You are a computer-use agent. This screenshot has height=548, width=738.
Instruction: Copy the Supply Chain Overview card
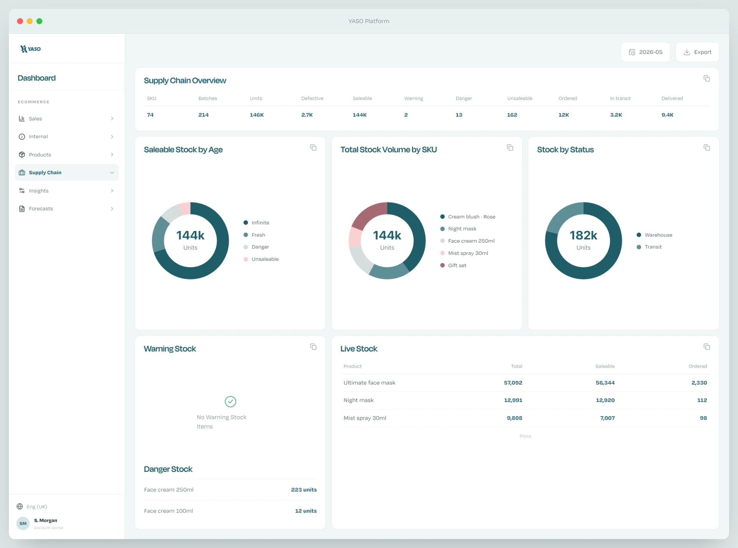[x=706, y=78]
